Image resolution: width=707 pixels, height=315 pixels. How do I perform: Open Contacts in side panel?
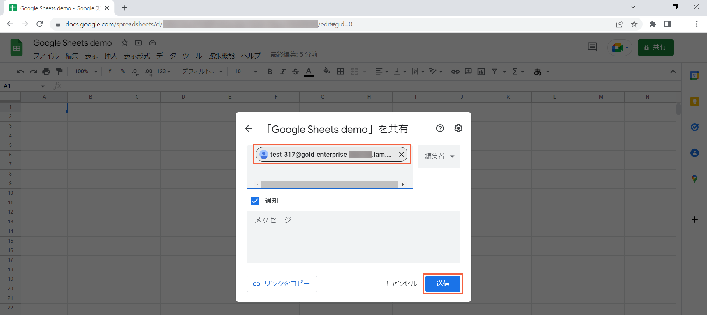694,153
